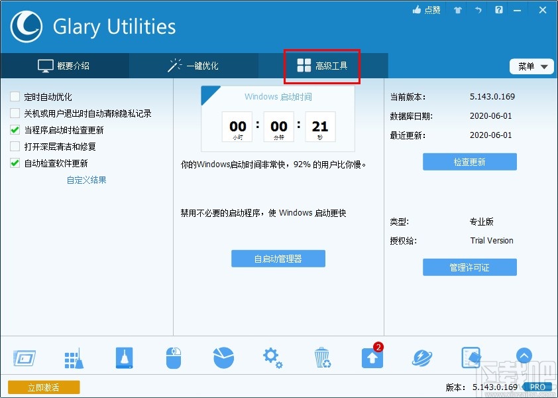The height and width of the screenshot is (398, 558).
Task: Open 自启动管理器
Action: point(278,259)
